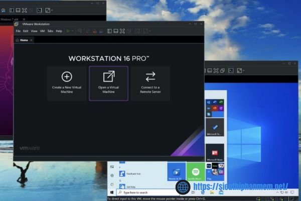This screenshot has width=301, height=201.
Task: Open File Explorer from guest taskbar
Action: click(212, 192)
